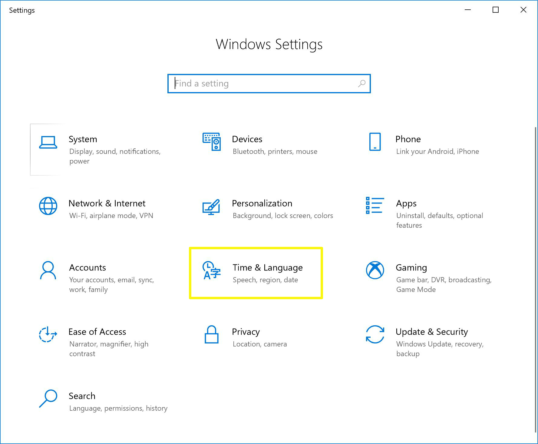The image size is (538, 444).
Task: Close the Settings window
Action: 523,10
